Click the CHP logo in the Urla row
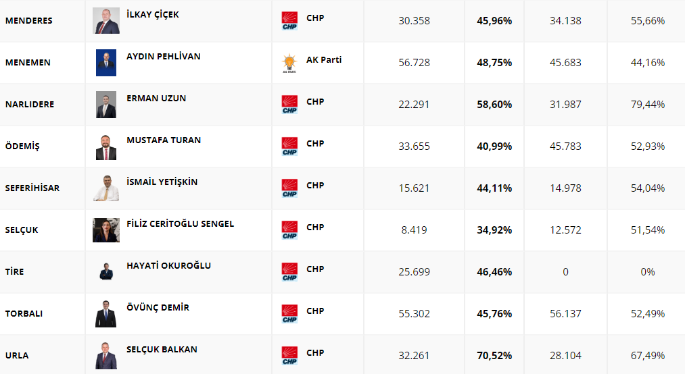 289,356
